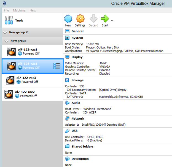Click the [Optical Drive] Empty entry
The image size is (172, 167).
pyautogui.click(x=113, y=90)
